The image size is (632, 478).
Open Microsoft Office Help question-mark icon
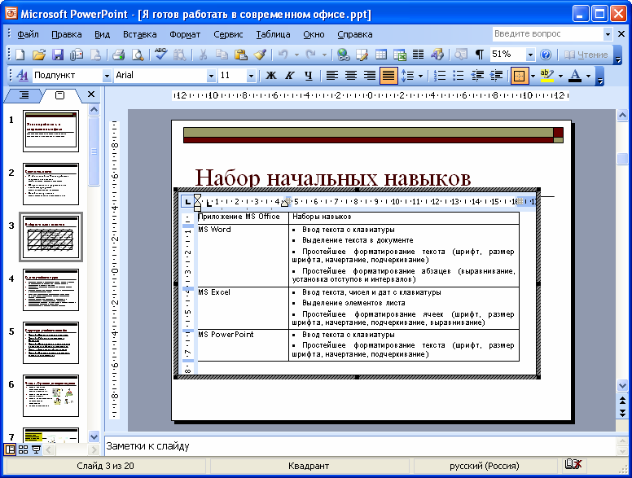pos(546,55)
